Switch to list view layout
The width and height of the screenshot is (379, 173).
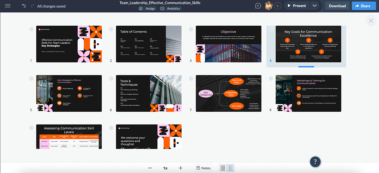(230, 168)
